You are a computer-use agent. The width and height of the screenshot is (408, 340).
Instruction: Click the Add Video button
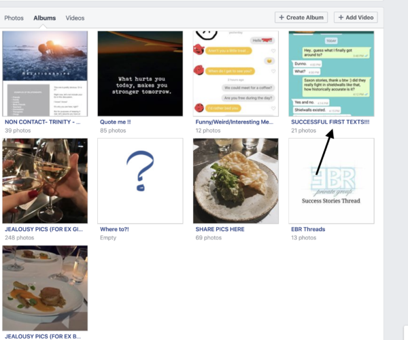pos(356,18)
